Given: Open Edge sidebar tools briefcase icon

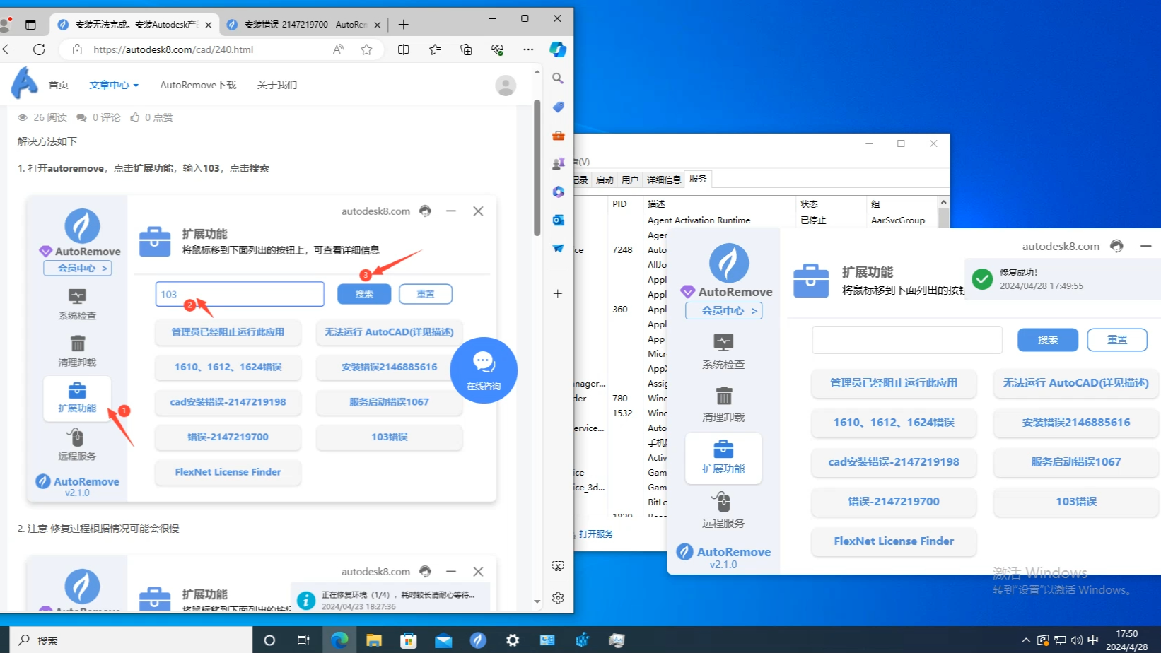Looking at the screenshot, I should pyautogui.click(x=558, y=135).
